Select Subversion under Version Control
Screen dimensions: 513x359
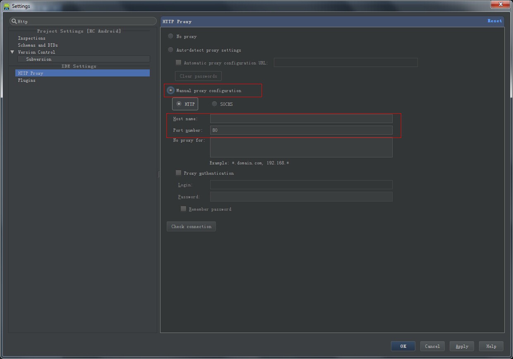[39, 59]
